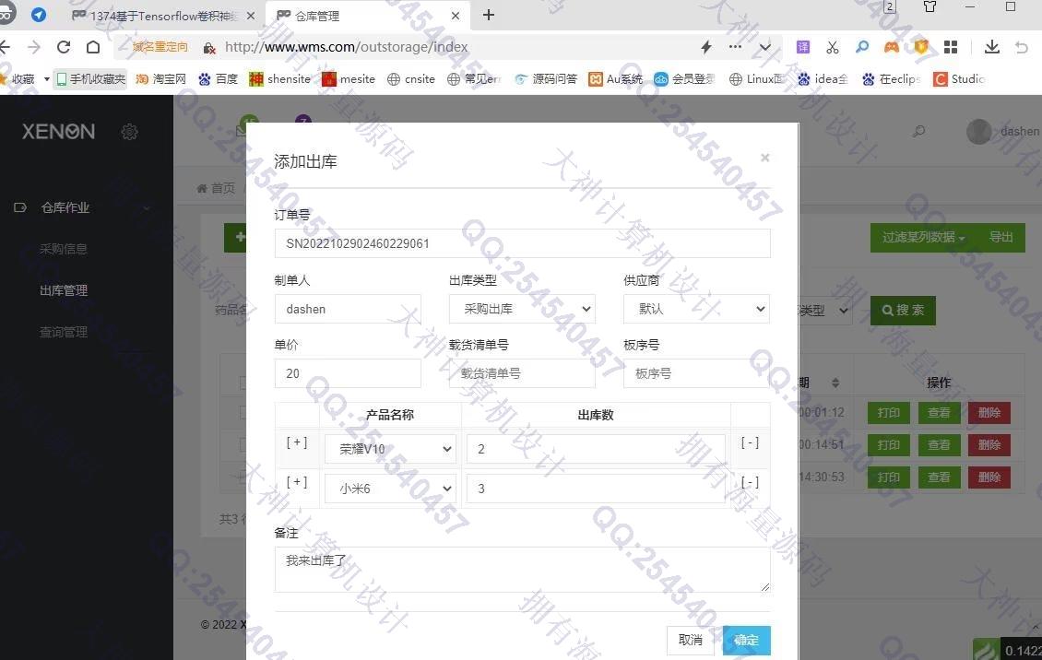The height and width of the screenshot is (660, 1042).
Task: Open the Studio bookmark
Action: click(x=959, y=79)
